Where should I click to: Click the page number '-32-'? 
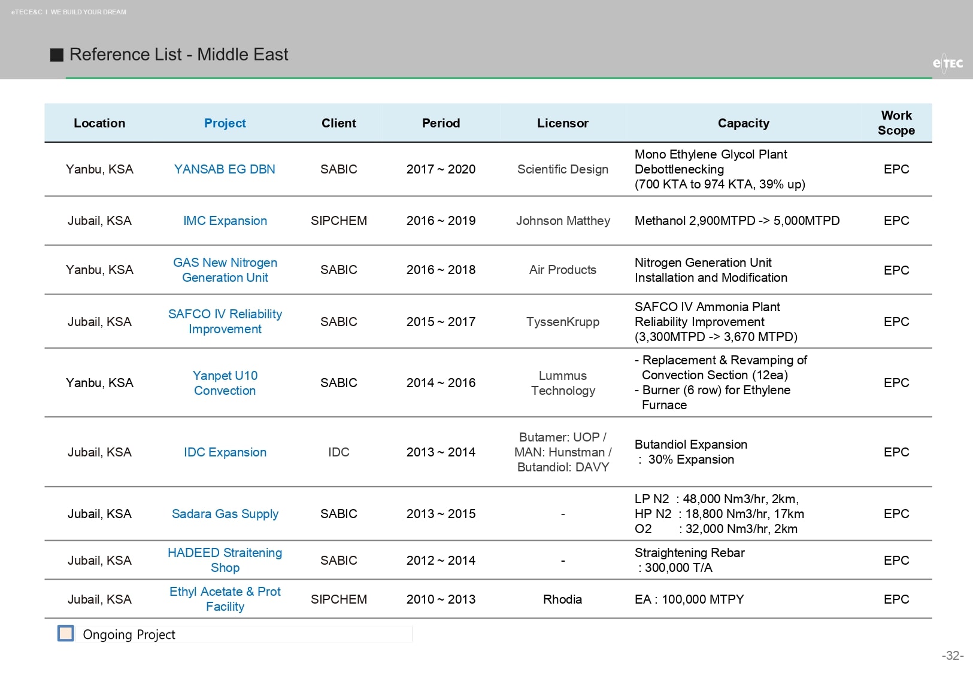[x=953, y=656]
